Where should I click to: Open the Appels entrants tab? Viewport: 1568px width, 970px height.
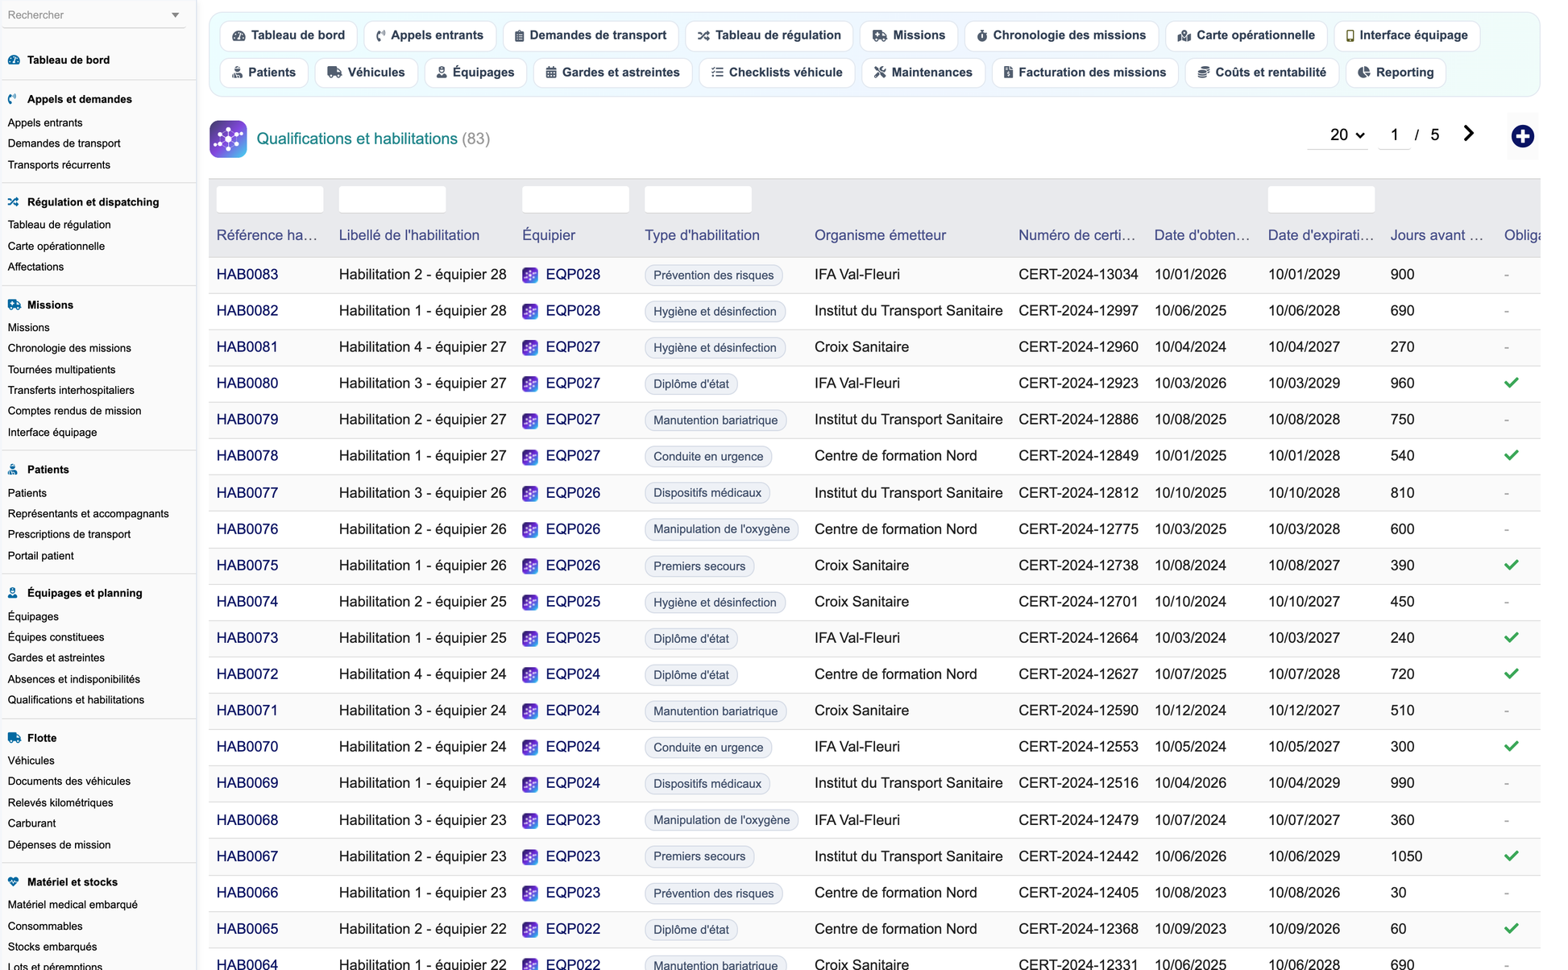[x=429, y=35]
